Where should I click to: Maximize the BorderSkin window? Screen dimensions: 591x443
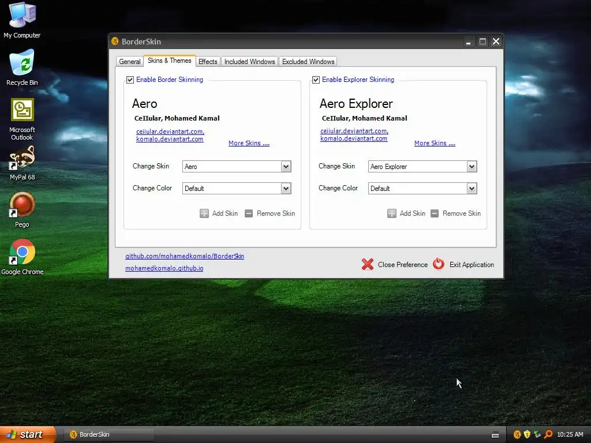point(482,42)
